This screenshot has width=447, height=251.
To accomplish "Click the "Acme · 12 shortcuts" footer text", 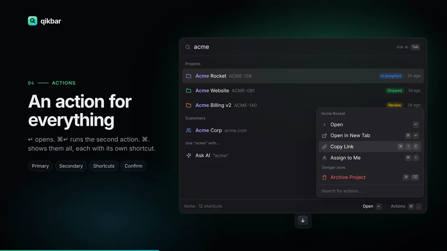I will [x=203, y=206].
